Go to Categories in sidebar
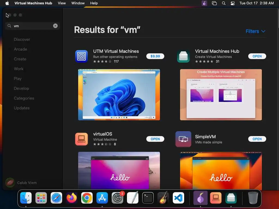Viewport: 279px width, 209px height. pyautogui.click(x=24, y=98)
